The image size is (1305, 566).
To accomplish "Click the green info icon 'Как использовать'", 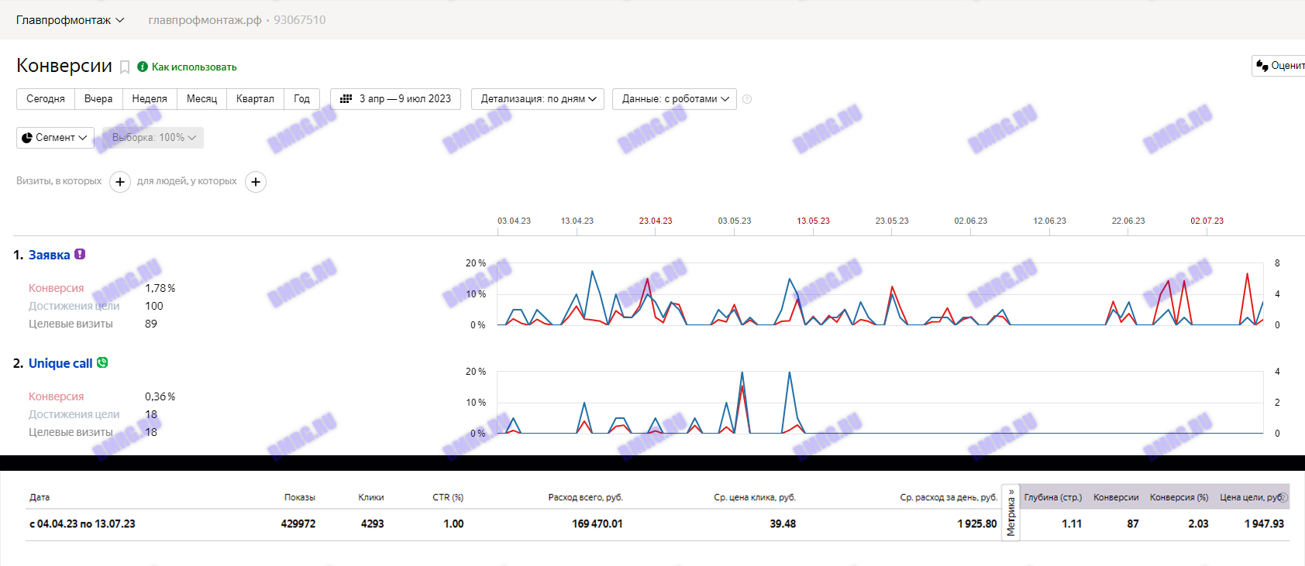I will (x=143, y=67).
